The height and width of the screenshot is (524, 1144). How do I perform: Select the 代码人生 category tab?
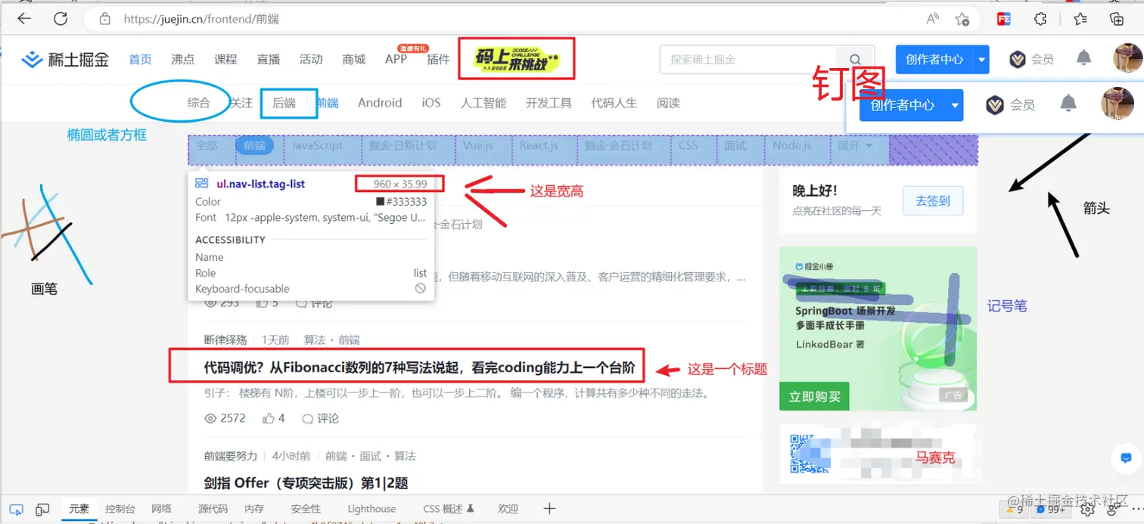[x=614, y=103]
